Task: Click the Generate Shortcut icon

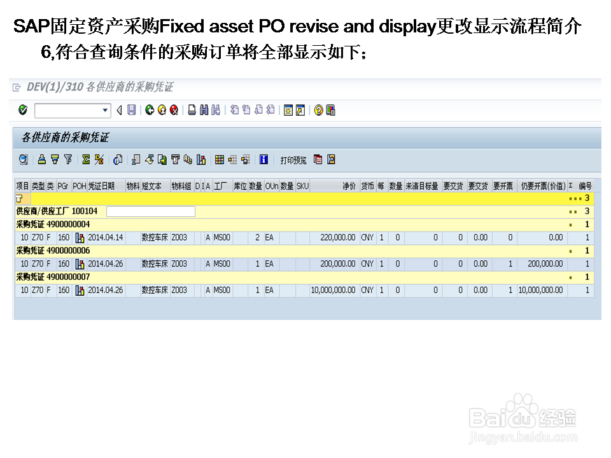Action: [x=300, y=110]
